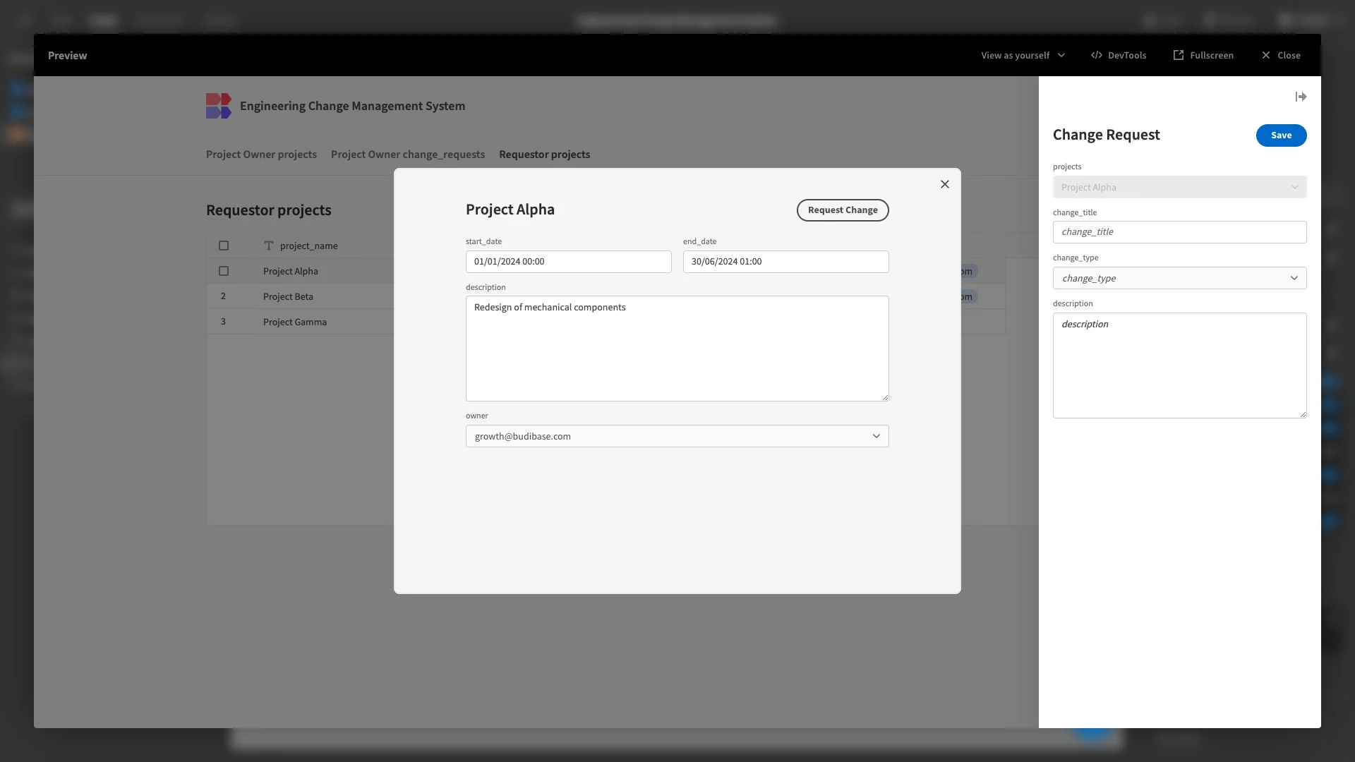The width and height of the screenshot is (1355, 762).
Task: Go to Project Owner change_requests tab
Action: 408,155
